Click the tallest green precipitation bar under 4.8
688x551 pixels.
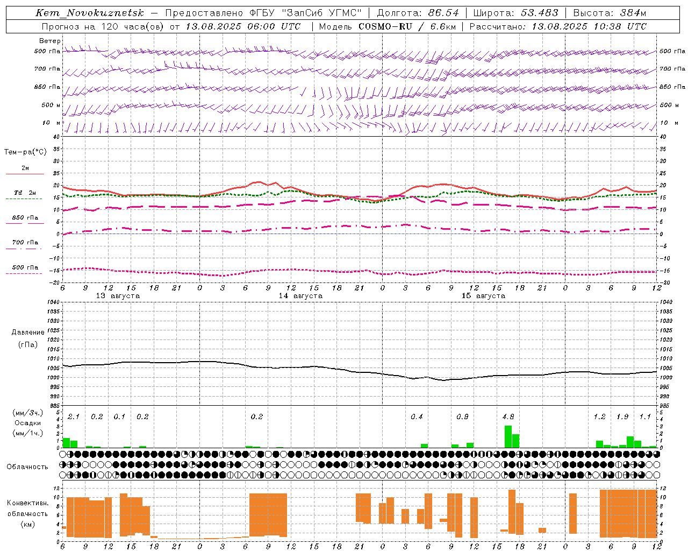pos(508,437)
